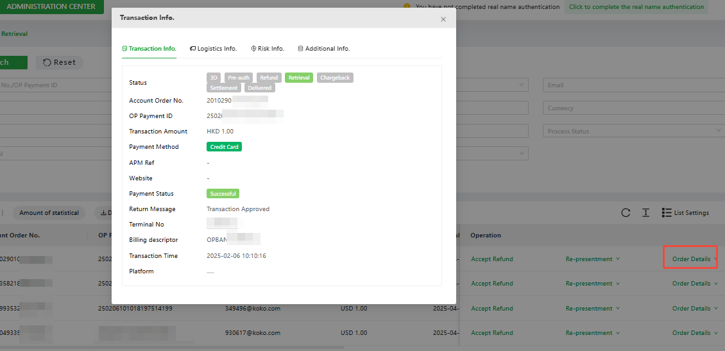Click payment ID 250206101018197514199
This screenshot has width=725, height=351.
[135, 309]
